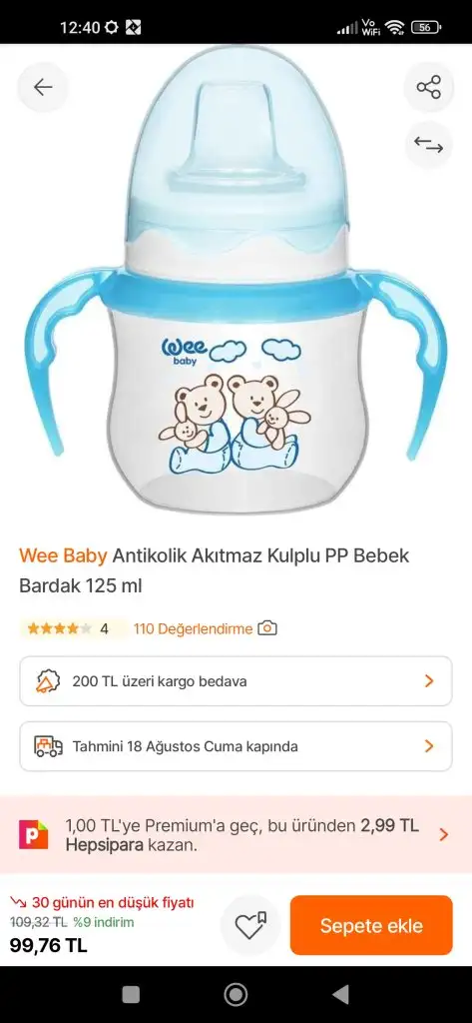Tap the compare arrows icon
The height and width of the screenshot is (1023, 472).
coord(428,146)
